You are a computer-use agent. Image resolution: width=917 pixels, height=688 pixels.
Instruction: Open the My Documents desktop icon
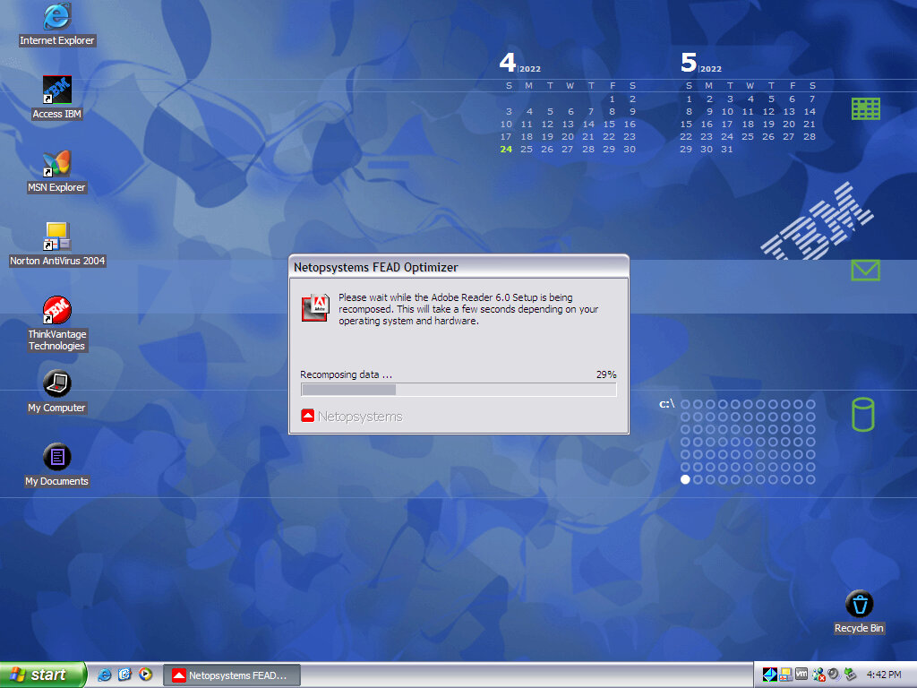pos(56,458)
